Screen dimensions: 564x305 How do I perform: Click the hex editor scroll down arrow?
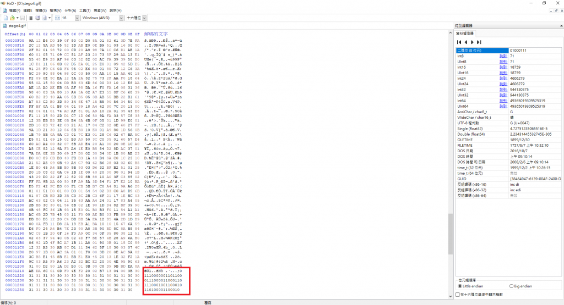tap(451, 296)
